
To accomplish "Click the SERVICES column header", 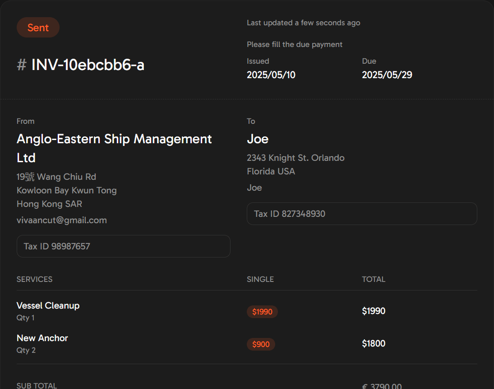I will point(35,279).
